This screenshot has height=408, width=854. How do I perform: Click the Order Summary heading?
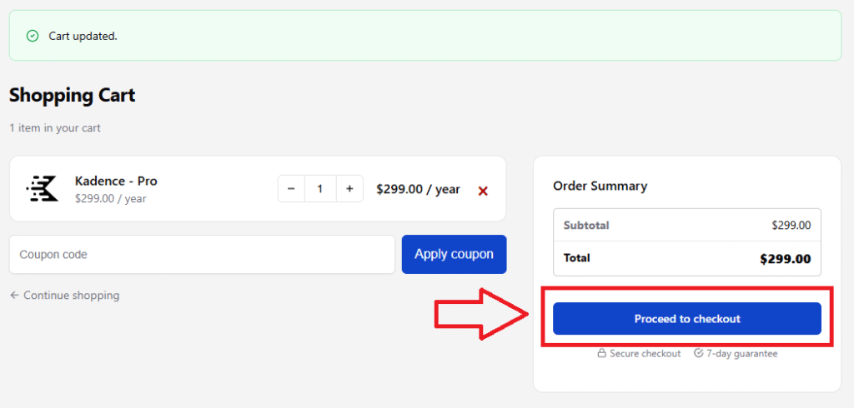point(600,186)
